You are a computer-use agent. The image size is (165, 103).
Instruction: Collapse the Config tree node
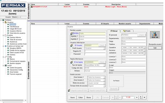3,57
